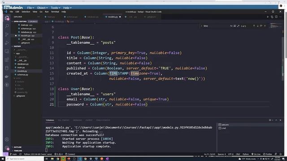The width and height of the screenshot is (287, 161).
Task: Open the pgAdmin Help dropdown menu
Action: [x=67, y=8]
